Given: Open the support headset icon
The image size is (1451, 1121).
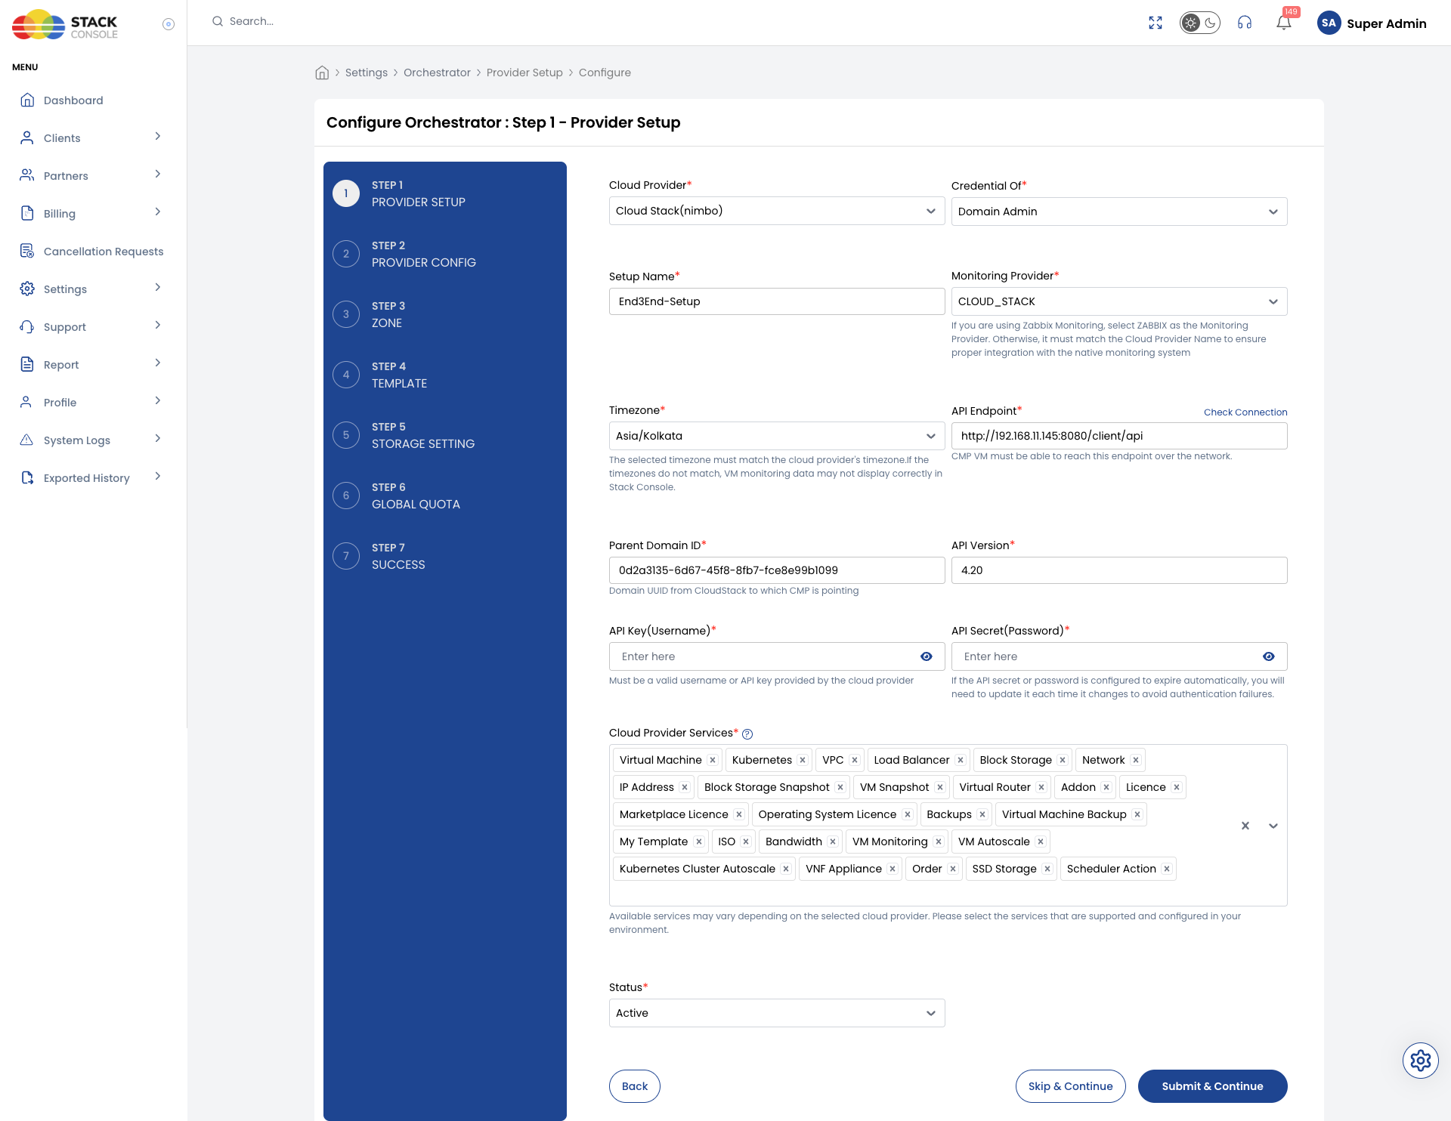Looking at the screenshot, I should point(1245,23).
